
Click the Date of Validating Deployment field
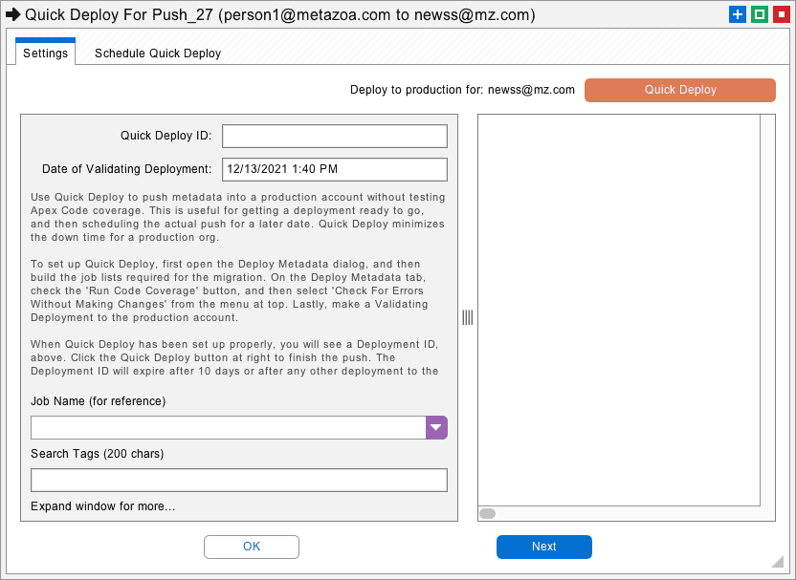335,169
